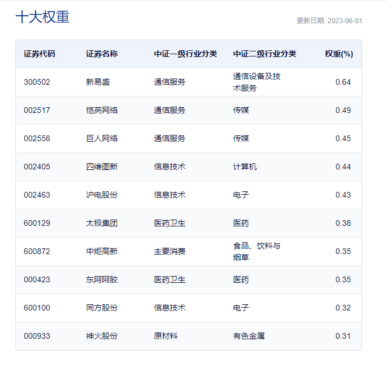
Task: Click 通信设备及技术服务 industry cell
Action: (x=256, y=82)
